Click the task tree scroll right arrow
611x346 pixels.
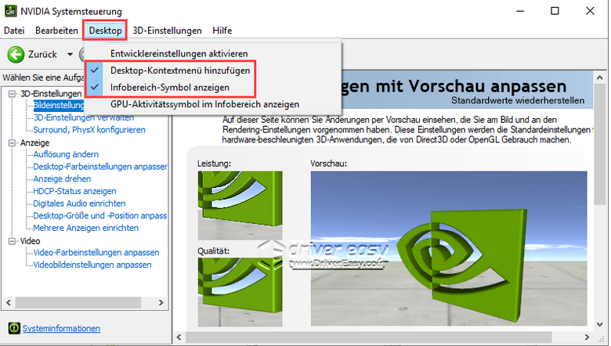coord(161,302)
